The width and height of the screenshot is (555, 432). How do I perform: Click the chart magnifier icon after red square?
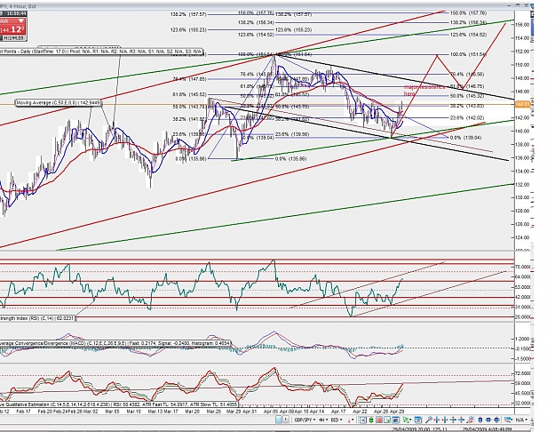coord(387,420)
